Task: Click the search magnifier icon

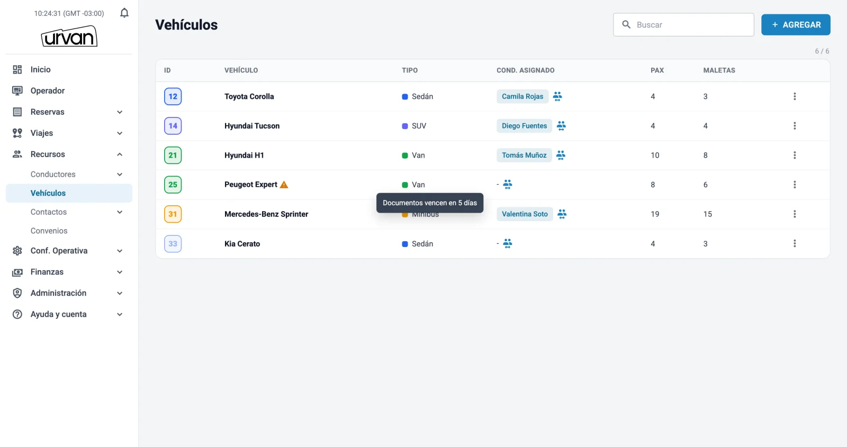Action: pos(626,24)
